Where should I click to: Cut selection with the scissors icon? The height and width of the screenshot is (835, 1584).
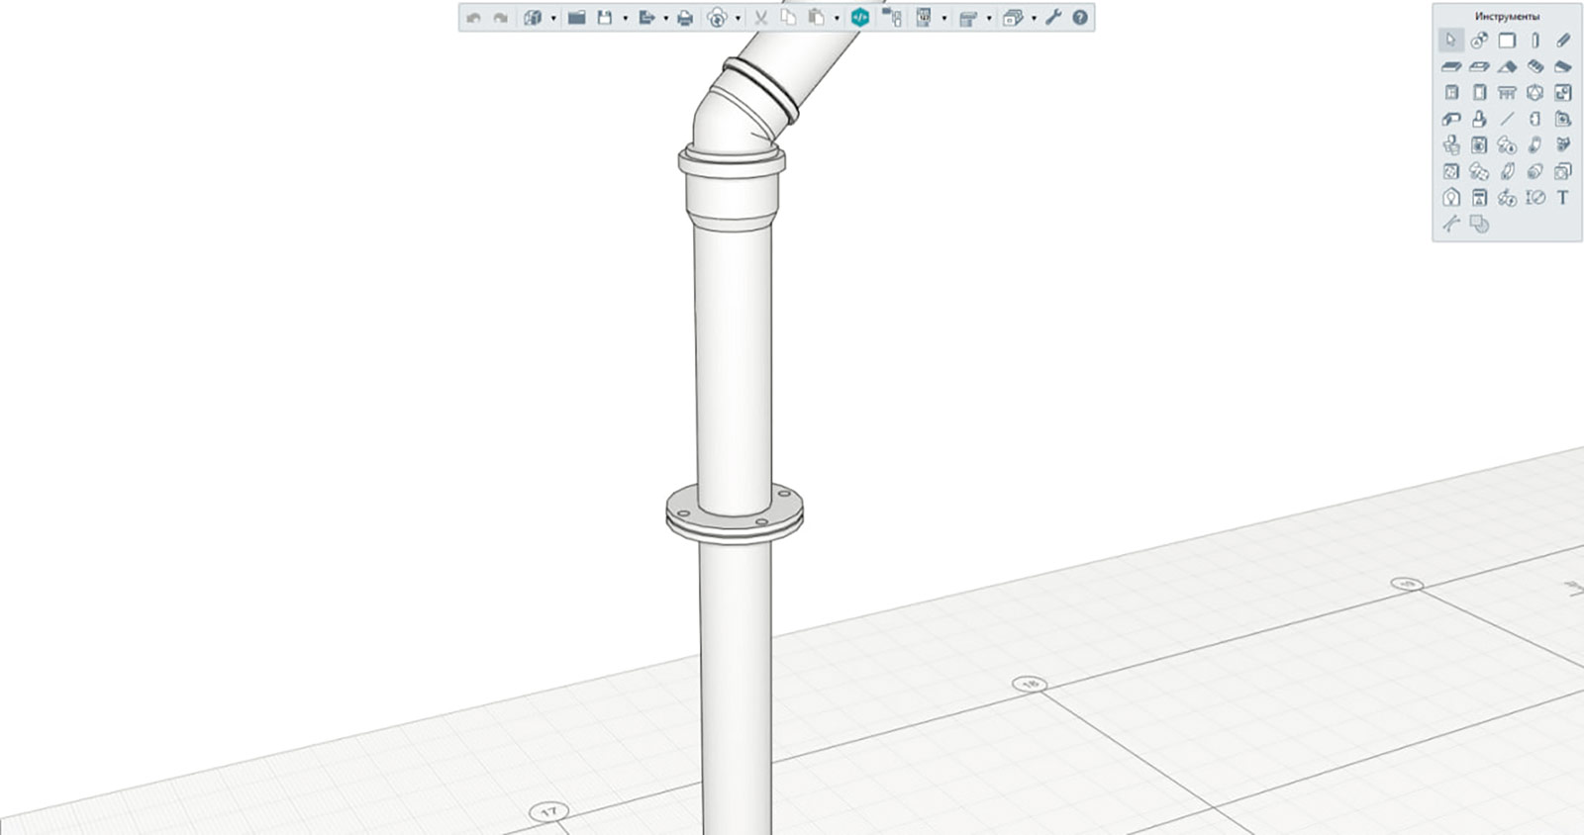click(x=761, y=18)
